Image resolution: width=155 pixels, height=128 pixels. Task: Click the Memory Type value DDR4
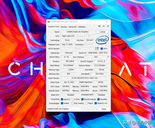pos(71,70)
